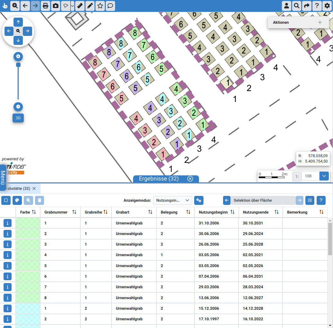Activate the pencil drawing tool
333x328 pixels.
click(x=90, y=6)
